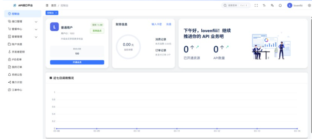Screen dimensions: 312x139
Task: Open 订单记录 in the finance card
Action: [x=161, y=50]
